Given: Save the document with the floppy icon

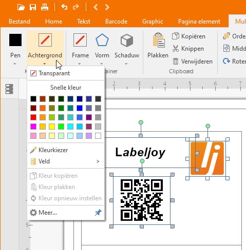Looking at the screenshot, I should click(33, 7).
